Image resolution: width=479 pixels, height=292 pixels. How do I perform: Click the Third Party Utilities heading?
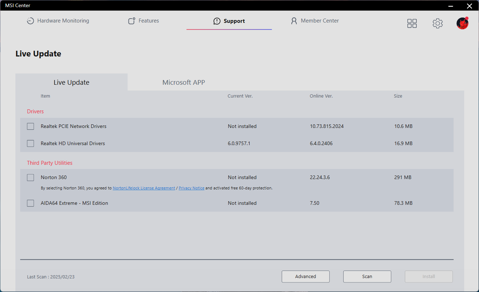pyautogui.click(x=50, y=163)
